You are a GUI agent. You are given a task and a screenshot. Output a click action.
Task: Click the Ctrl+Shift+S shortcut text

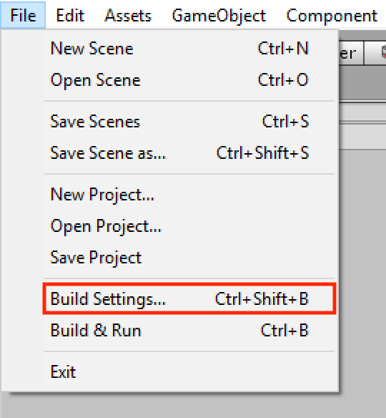[x=262, y=153]
